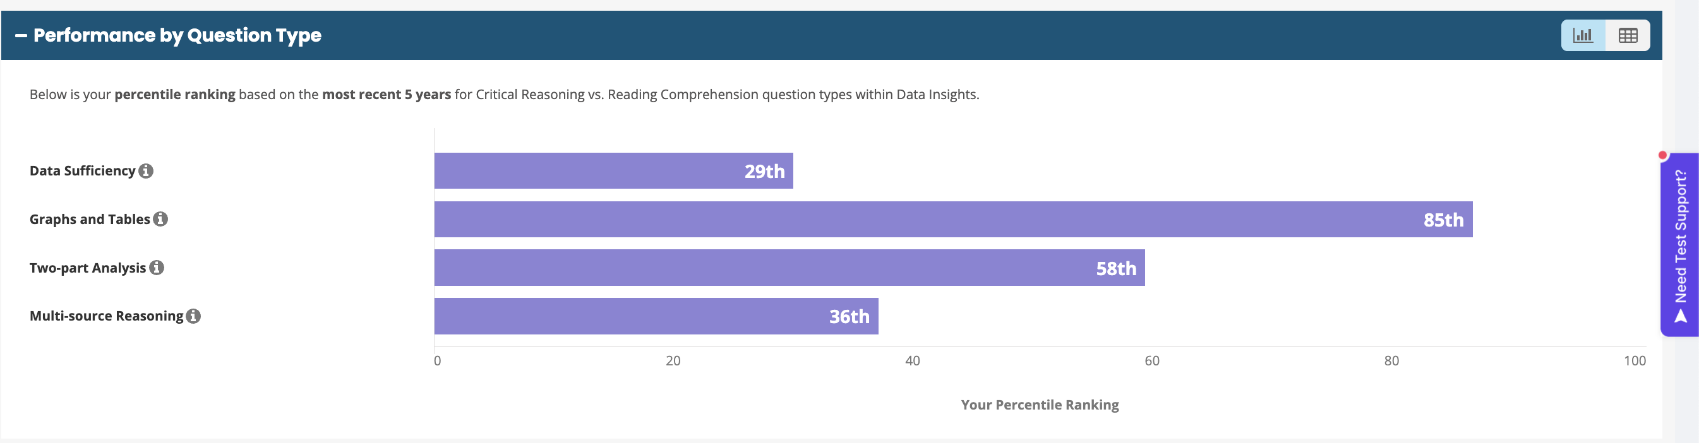Select the Data Sufficiency 29th percentile bar
The image size is (1699, 443).
coord(613,171)
